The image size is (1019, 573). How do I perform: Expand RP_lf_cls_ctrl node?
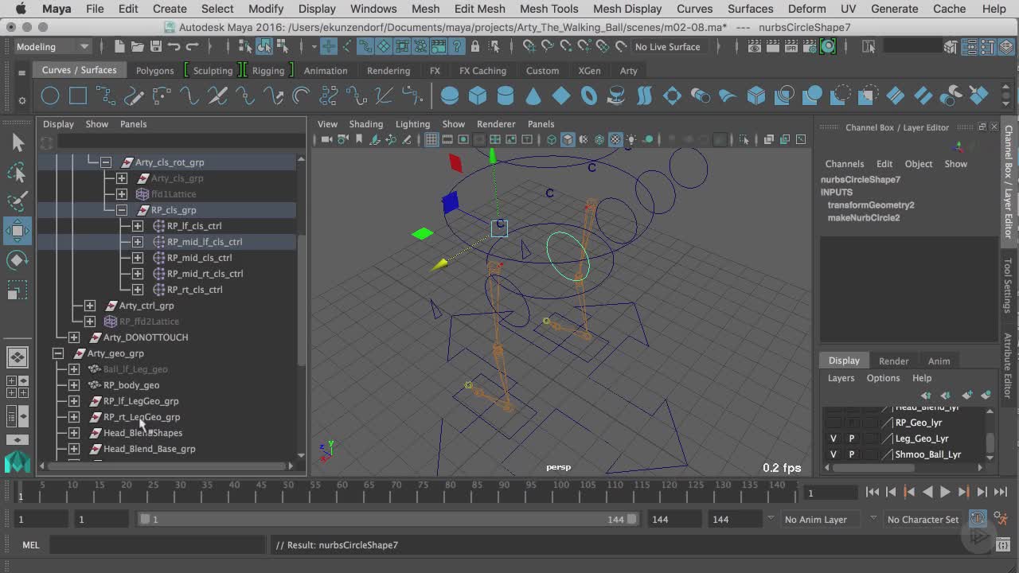pyautogui.click(x=137, y=226)
